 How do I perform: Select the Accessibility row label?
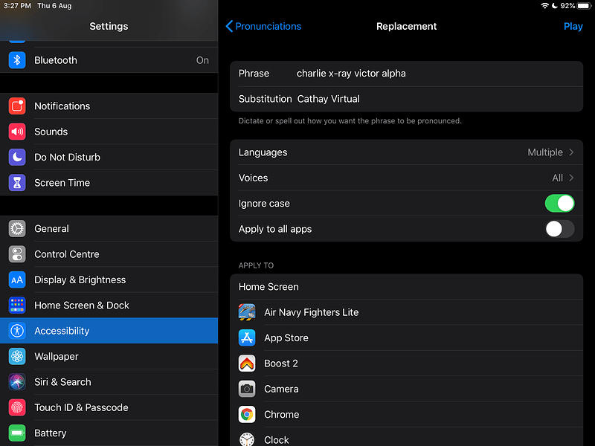click(62, 331)
